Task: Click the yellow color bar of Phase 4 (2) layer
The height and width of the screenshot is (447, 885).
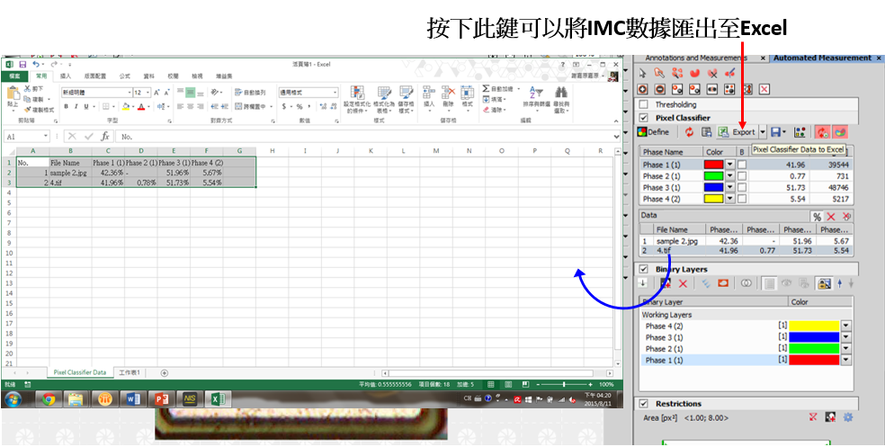Action: 814,326
